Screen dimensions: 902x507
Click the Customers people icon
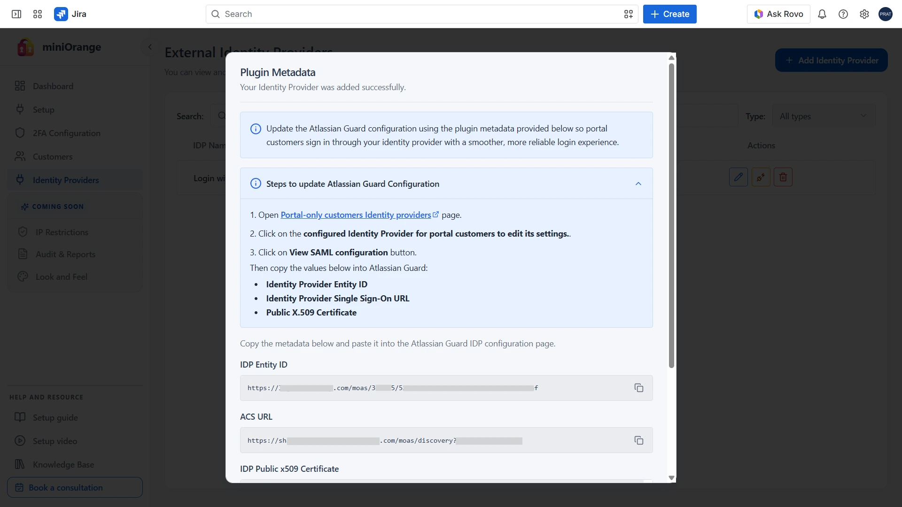20,156
